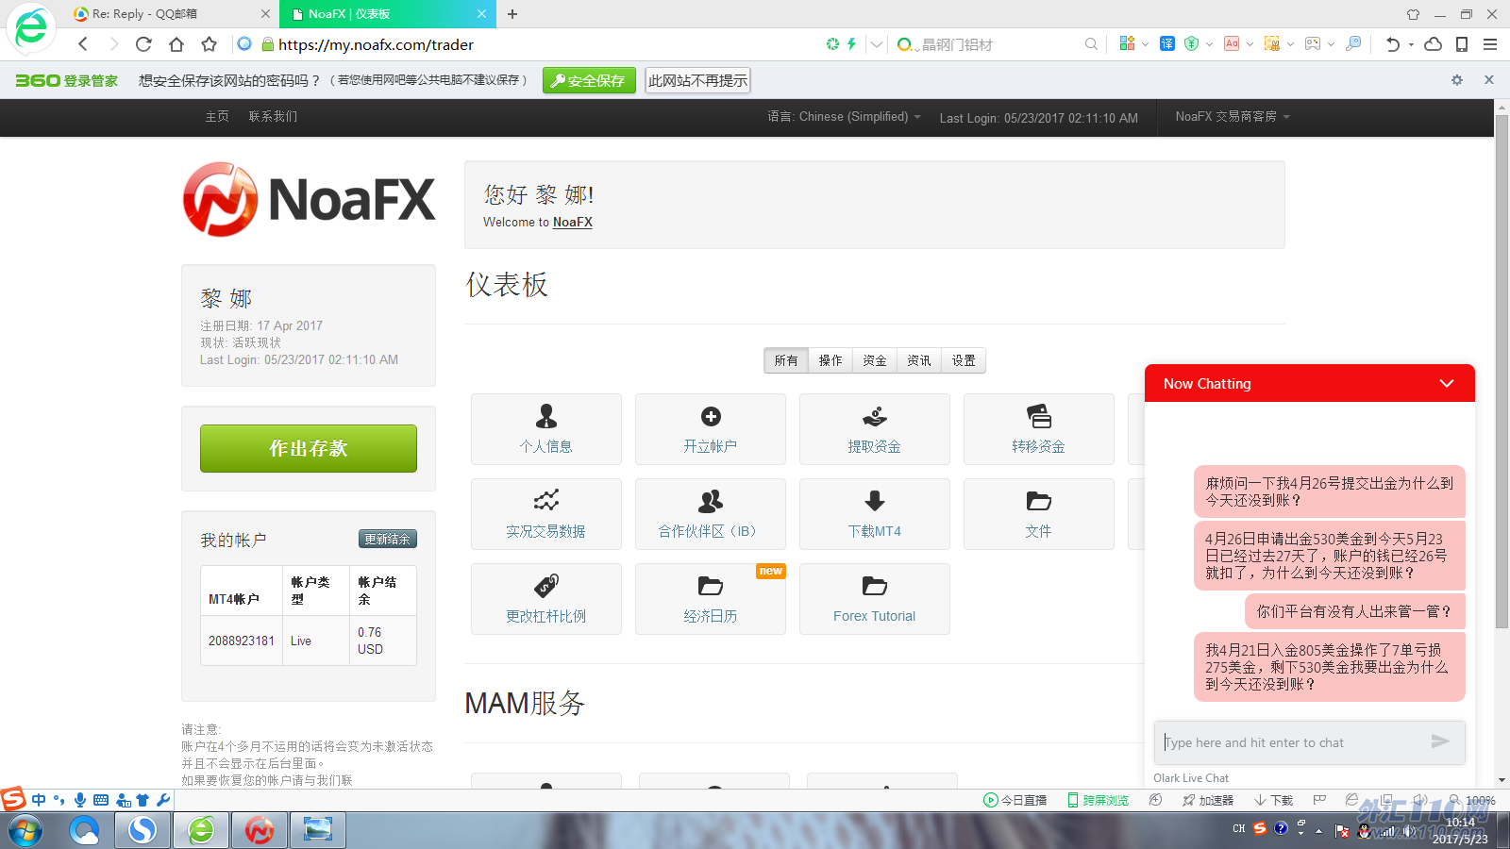
Task: Click the blue translate icon in toolbar
Action: click(1167, 43)
